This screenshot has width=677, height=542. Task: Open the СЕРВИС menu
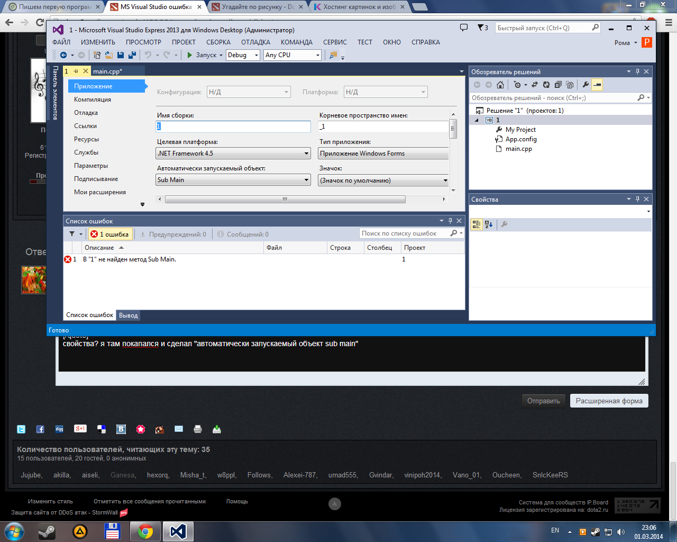[x=335, y=42]
